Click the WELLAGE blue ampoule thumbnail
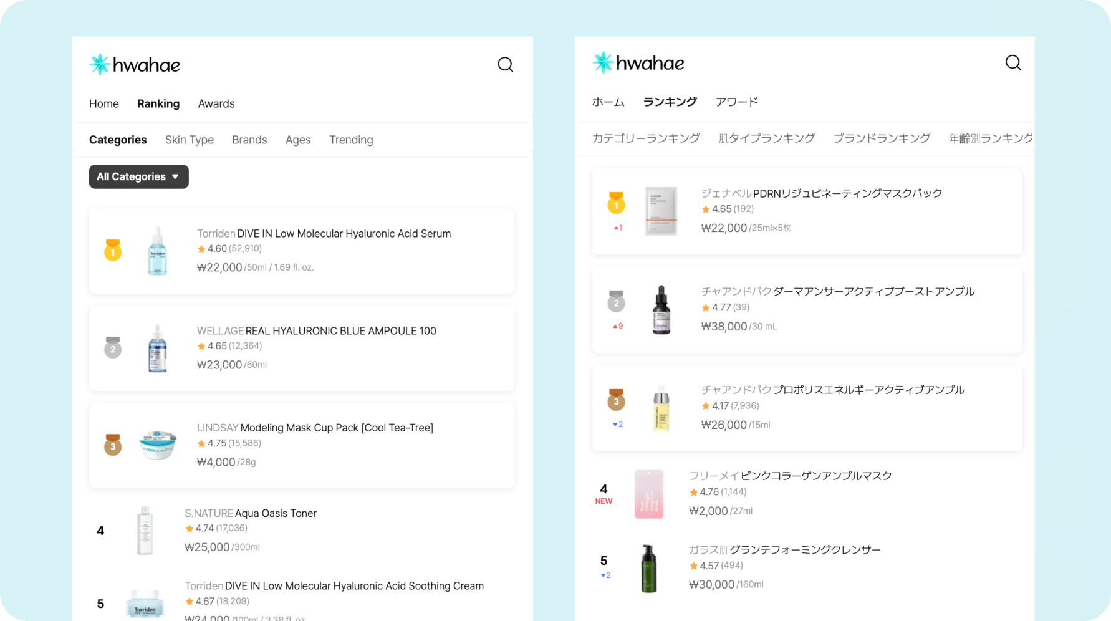Screen dimensions: 1111x621 [157, 348]
